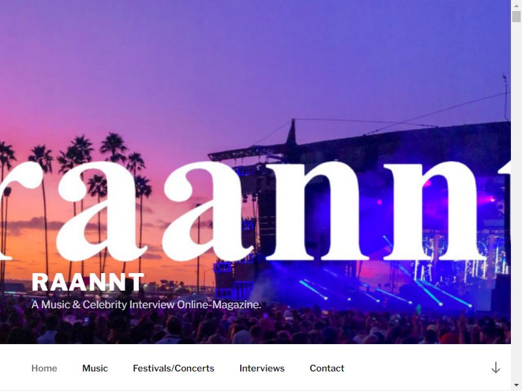The height and width of the screenshot is (391, 522).
Task: Click the empty scrollbar track below the thumb
Action: (516, 199)
